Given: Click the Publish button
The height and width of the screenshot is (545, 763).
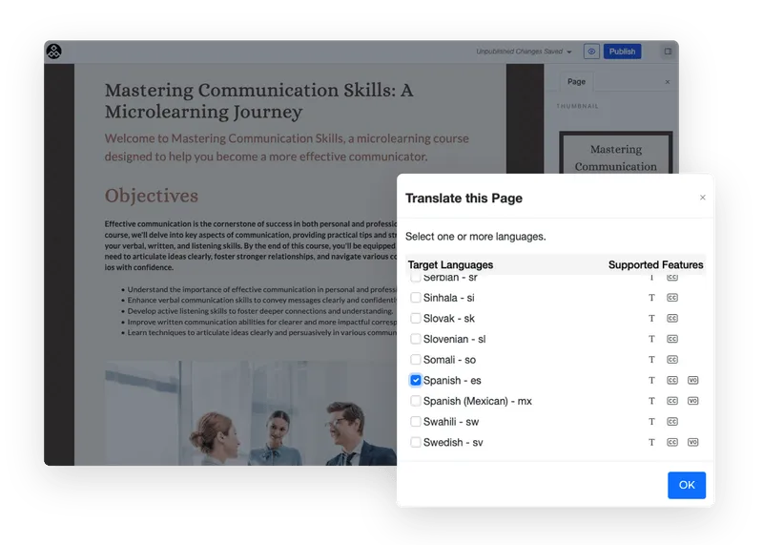Looking at the screenshot, I should 623,52.
